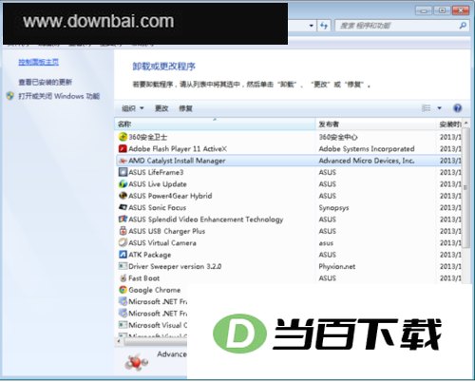Expand the view options dropdown arrow
The height and width of the screenshot is (382, 475).
[x=440, y=108]
